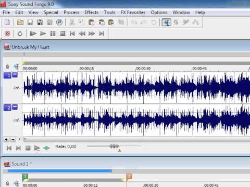Open the FX Favorites menu
This screenshot has width=250, height=187.
point(133,12)
